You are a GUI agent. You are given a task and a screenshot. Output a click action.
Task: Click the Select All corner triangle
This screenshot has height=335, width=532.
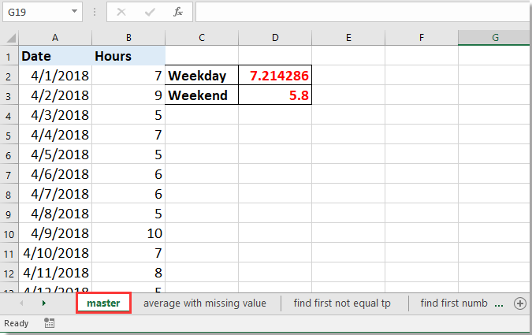pos(9,37)
